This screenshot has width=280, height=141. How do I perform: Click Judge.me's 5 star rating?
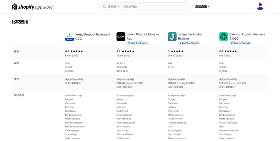(x=175, y=51)
